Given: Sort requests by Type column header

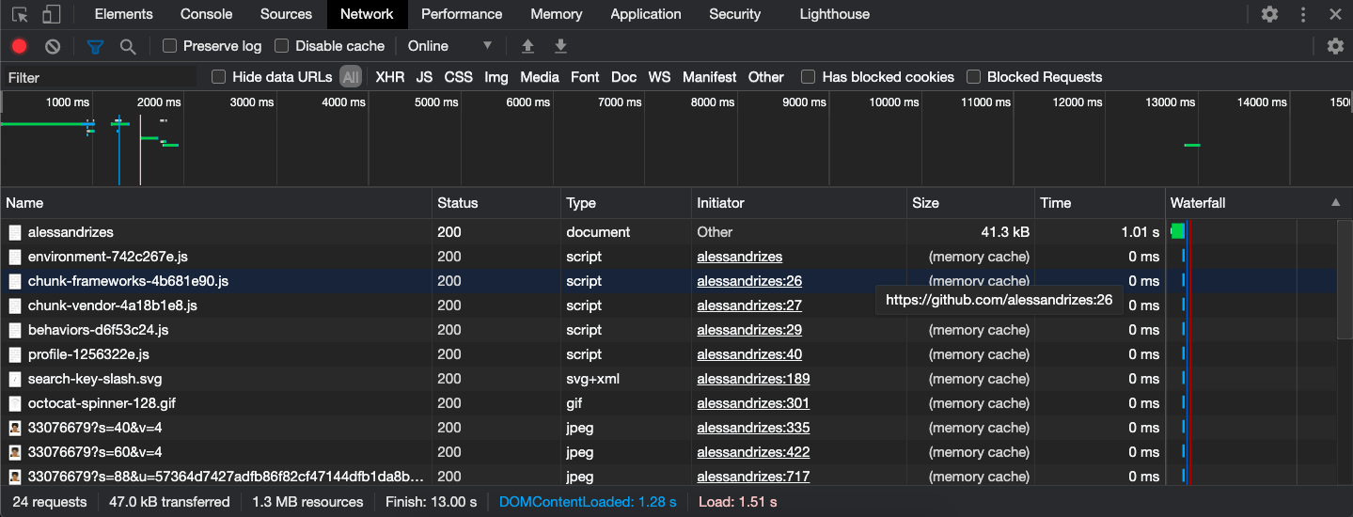Looking at the screenshot, I should pos(625,203).
